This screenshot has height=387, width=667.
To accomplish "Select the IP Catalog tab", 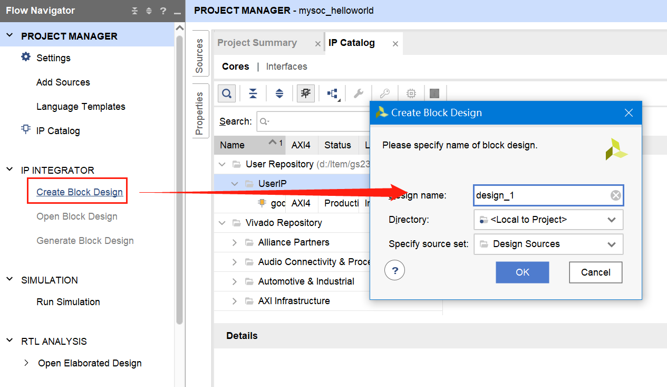I will pos(352,43).
